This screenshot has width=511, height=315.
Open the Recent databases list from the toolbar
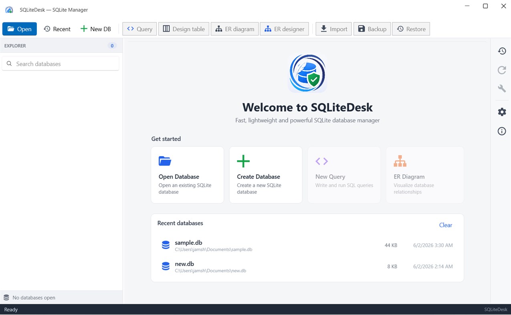pos(57,29)
